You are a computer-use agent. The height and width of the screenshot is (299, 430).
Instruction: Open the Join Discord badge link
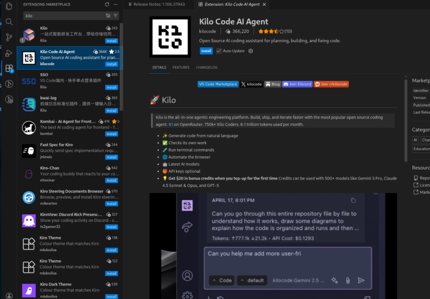[x=297, y=84]
